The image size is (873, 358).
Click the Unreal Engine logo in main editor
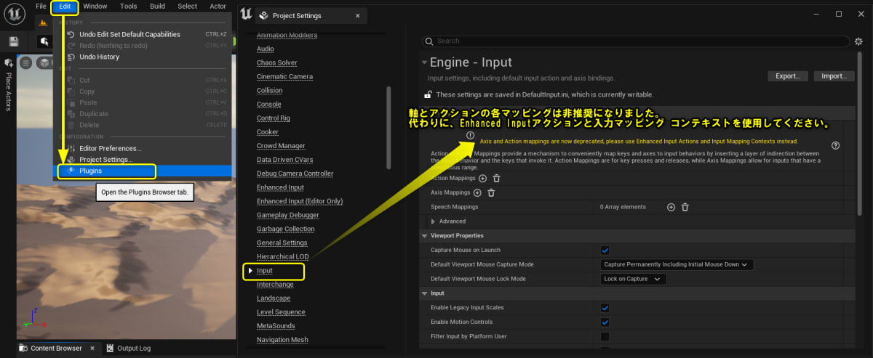click(14, 13)
